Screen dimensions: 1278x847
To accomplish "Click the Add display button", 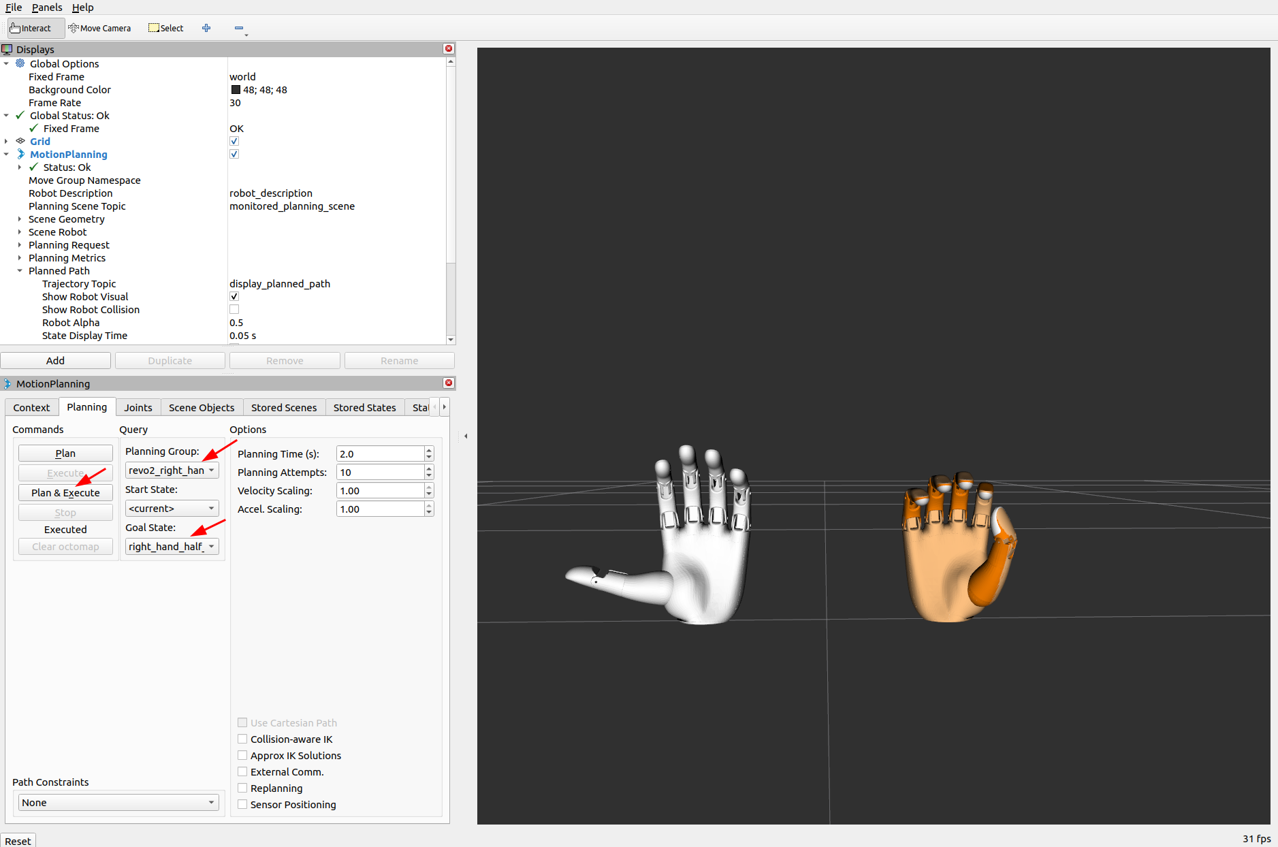I will (55, 361).
